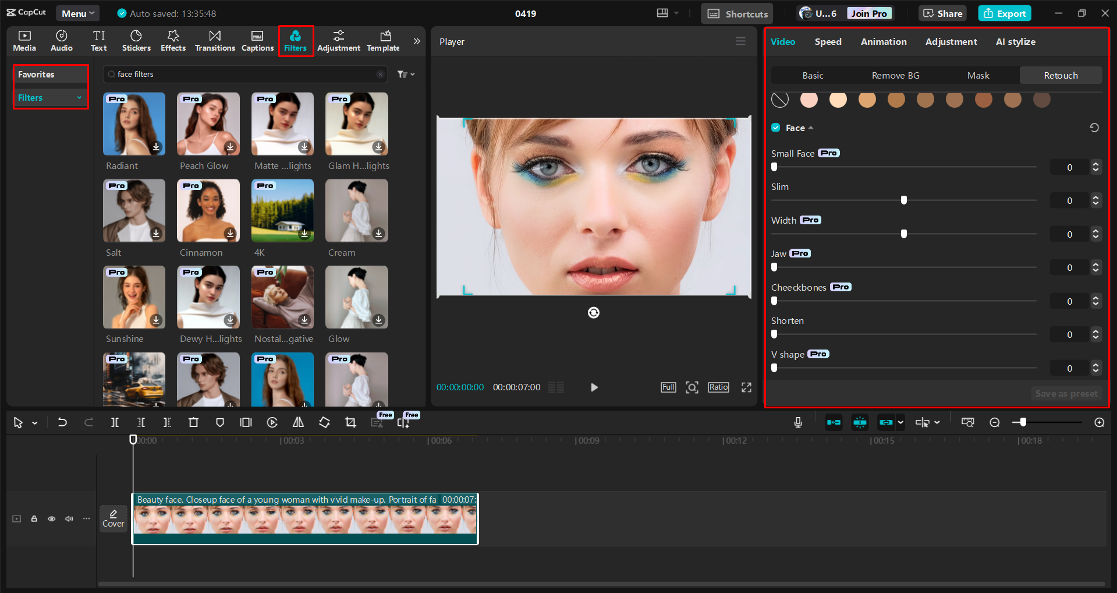Select the Split tool in the timeline toolbar

coord(115,422)
